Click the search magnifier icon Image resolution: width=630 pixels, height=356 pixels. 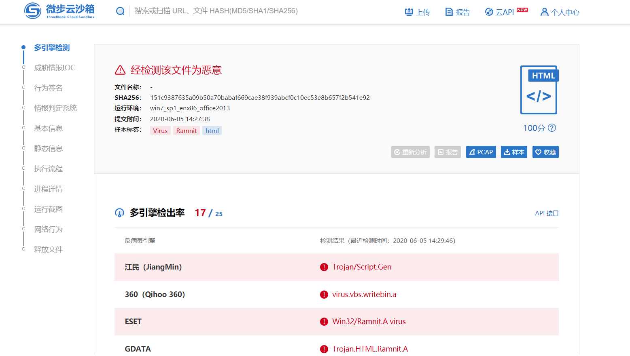120,11
